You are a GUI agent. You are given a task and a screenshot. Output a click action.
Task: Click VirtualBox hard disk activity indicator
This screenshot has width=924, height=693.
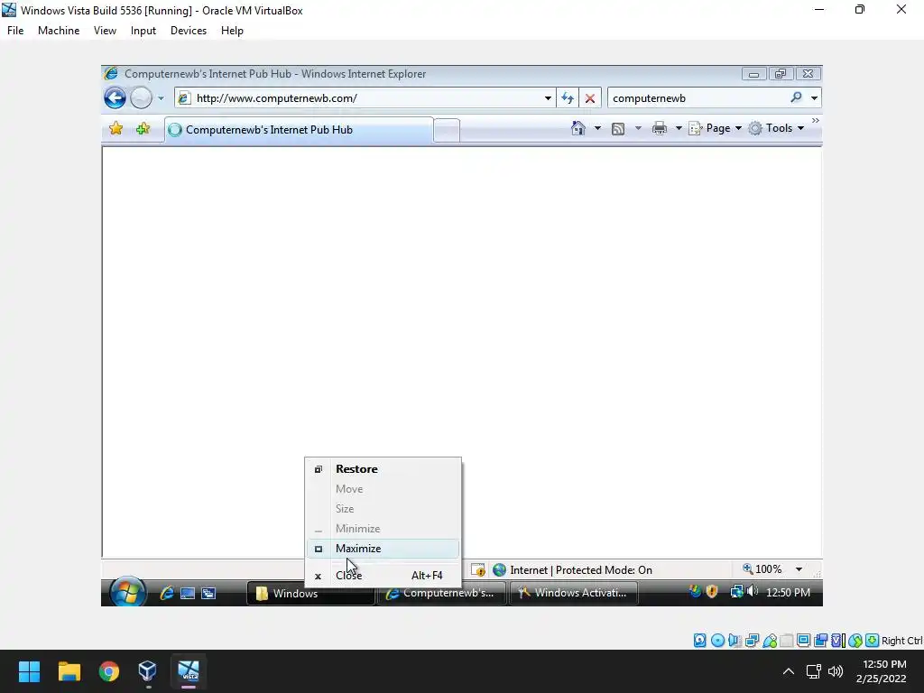(700, 641)
